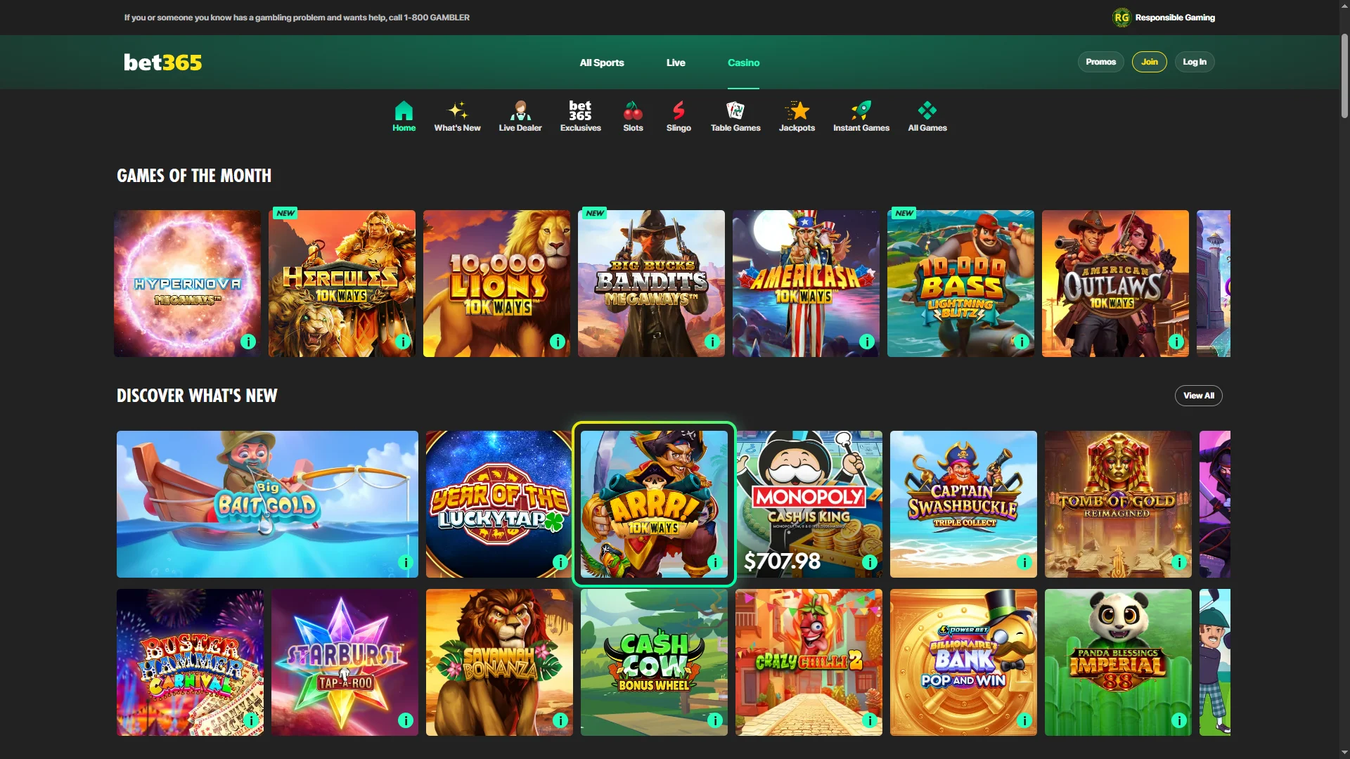
Task: Launch Crazy Chilli 2 game
Action: pos(809,662)
